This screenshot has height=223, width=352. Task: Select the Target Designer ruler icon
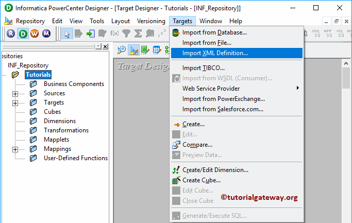coord(133,50)
